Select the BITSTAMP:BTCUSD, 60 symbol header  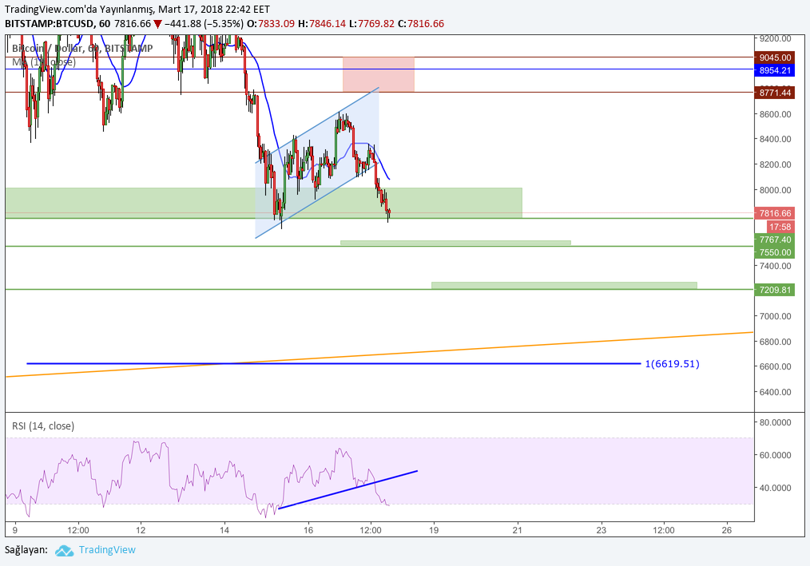point(58,24)
